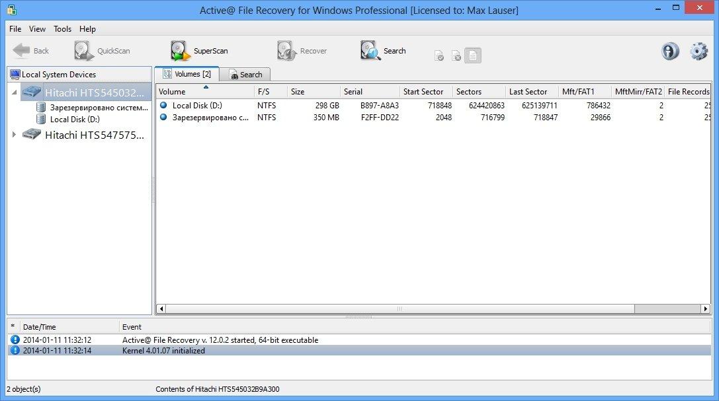Click the info icon of the 11:32:14 log entry
Image resolution: width=719 pixels, height=401 pixels.
pyautogui.click(x=15, y=350)
